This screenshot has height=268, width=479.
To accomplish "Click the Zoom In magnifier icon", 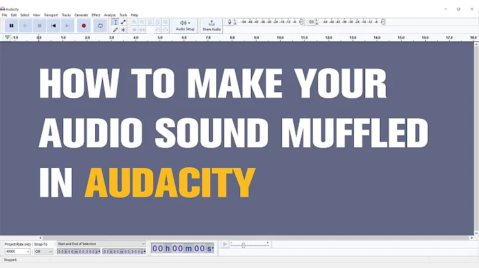I will click(134, 22).
